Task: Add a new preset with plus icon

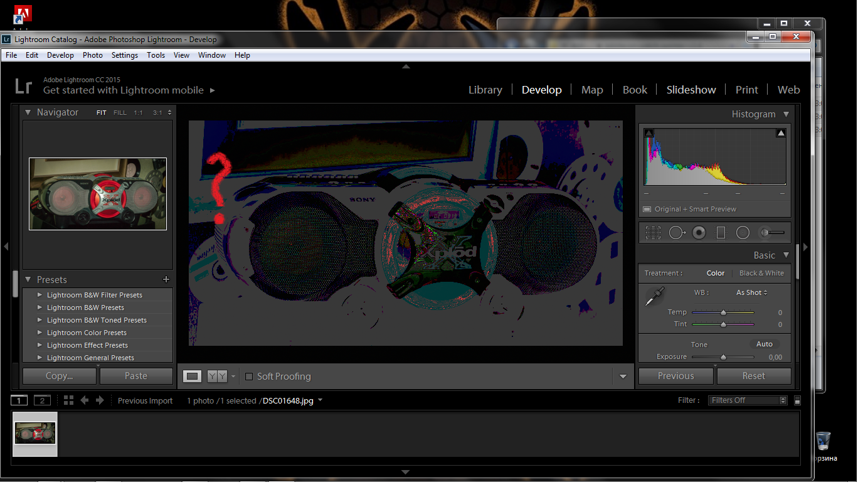Action: [166, 279]
